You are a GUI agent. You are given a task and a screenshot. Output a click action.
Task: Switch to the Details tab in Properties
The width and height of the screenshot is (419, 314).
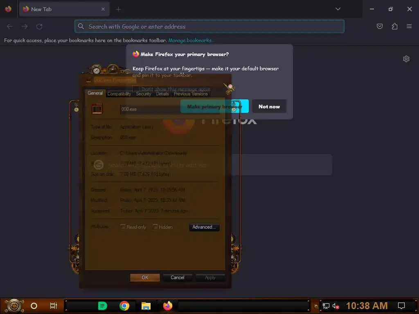162,94
